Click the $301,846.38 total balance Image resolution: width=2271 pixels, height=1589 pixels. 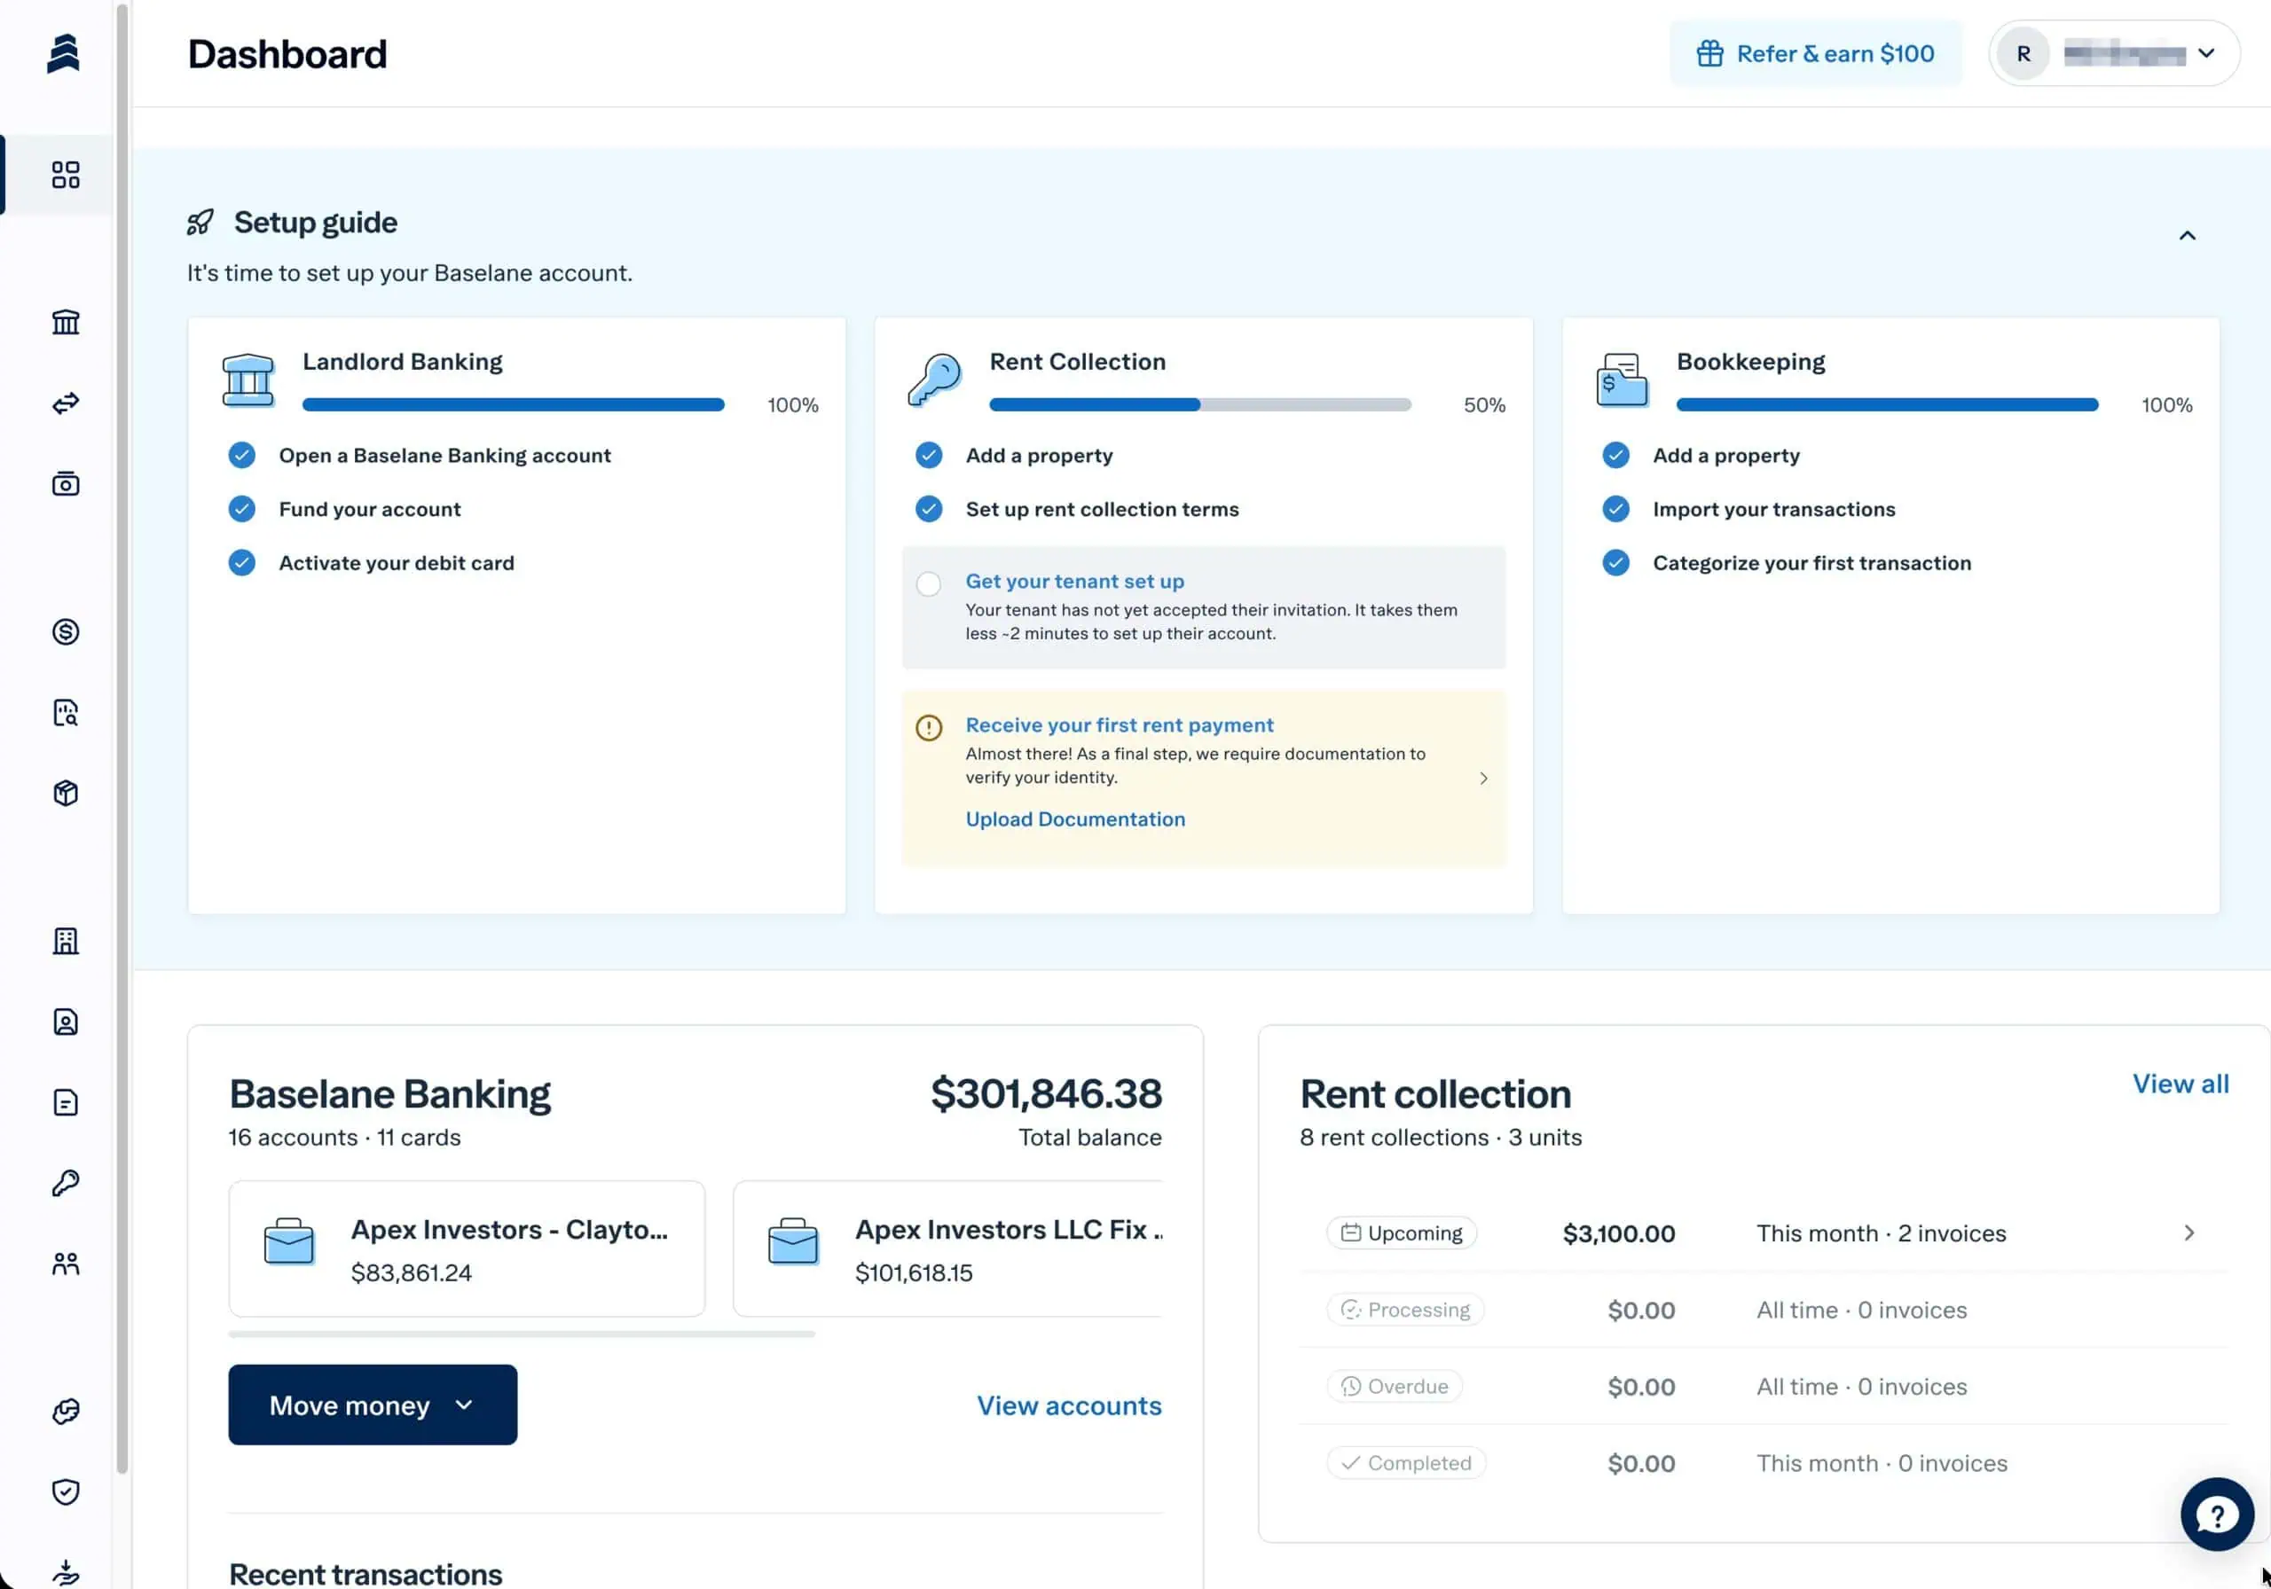pyautogui.click(x=1047, y=1093)
